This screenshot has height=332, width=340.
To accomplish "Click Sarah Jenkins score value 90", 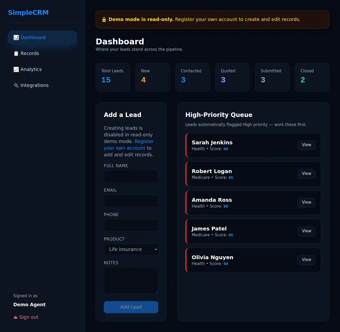I will coord(226,149).
